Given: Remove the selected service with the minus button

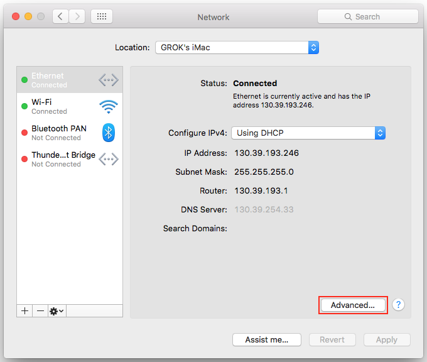Looking at the screenshot, I should (40, 310).
